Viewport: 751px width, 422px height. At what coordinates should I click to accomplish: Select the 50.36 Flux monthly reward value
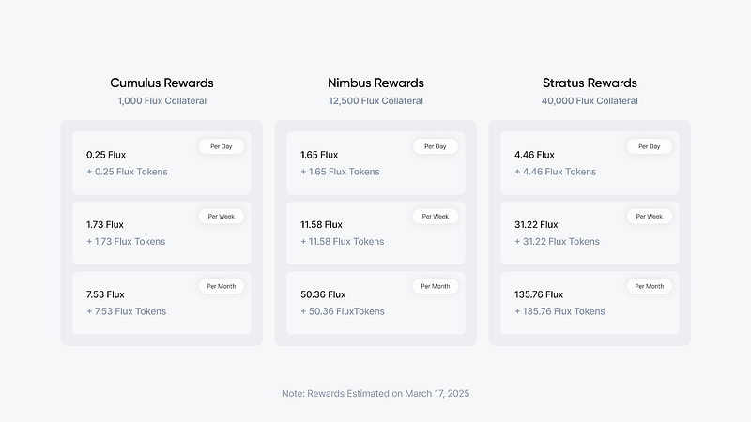pos(324,294)
